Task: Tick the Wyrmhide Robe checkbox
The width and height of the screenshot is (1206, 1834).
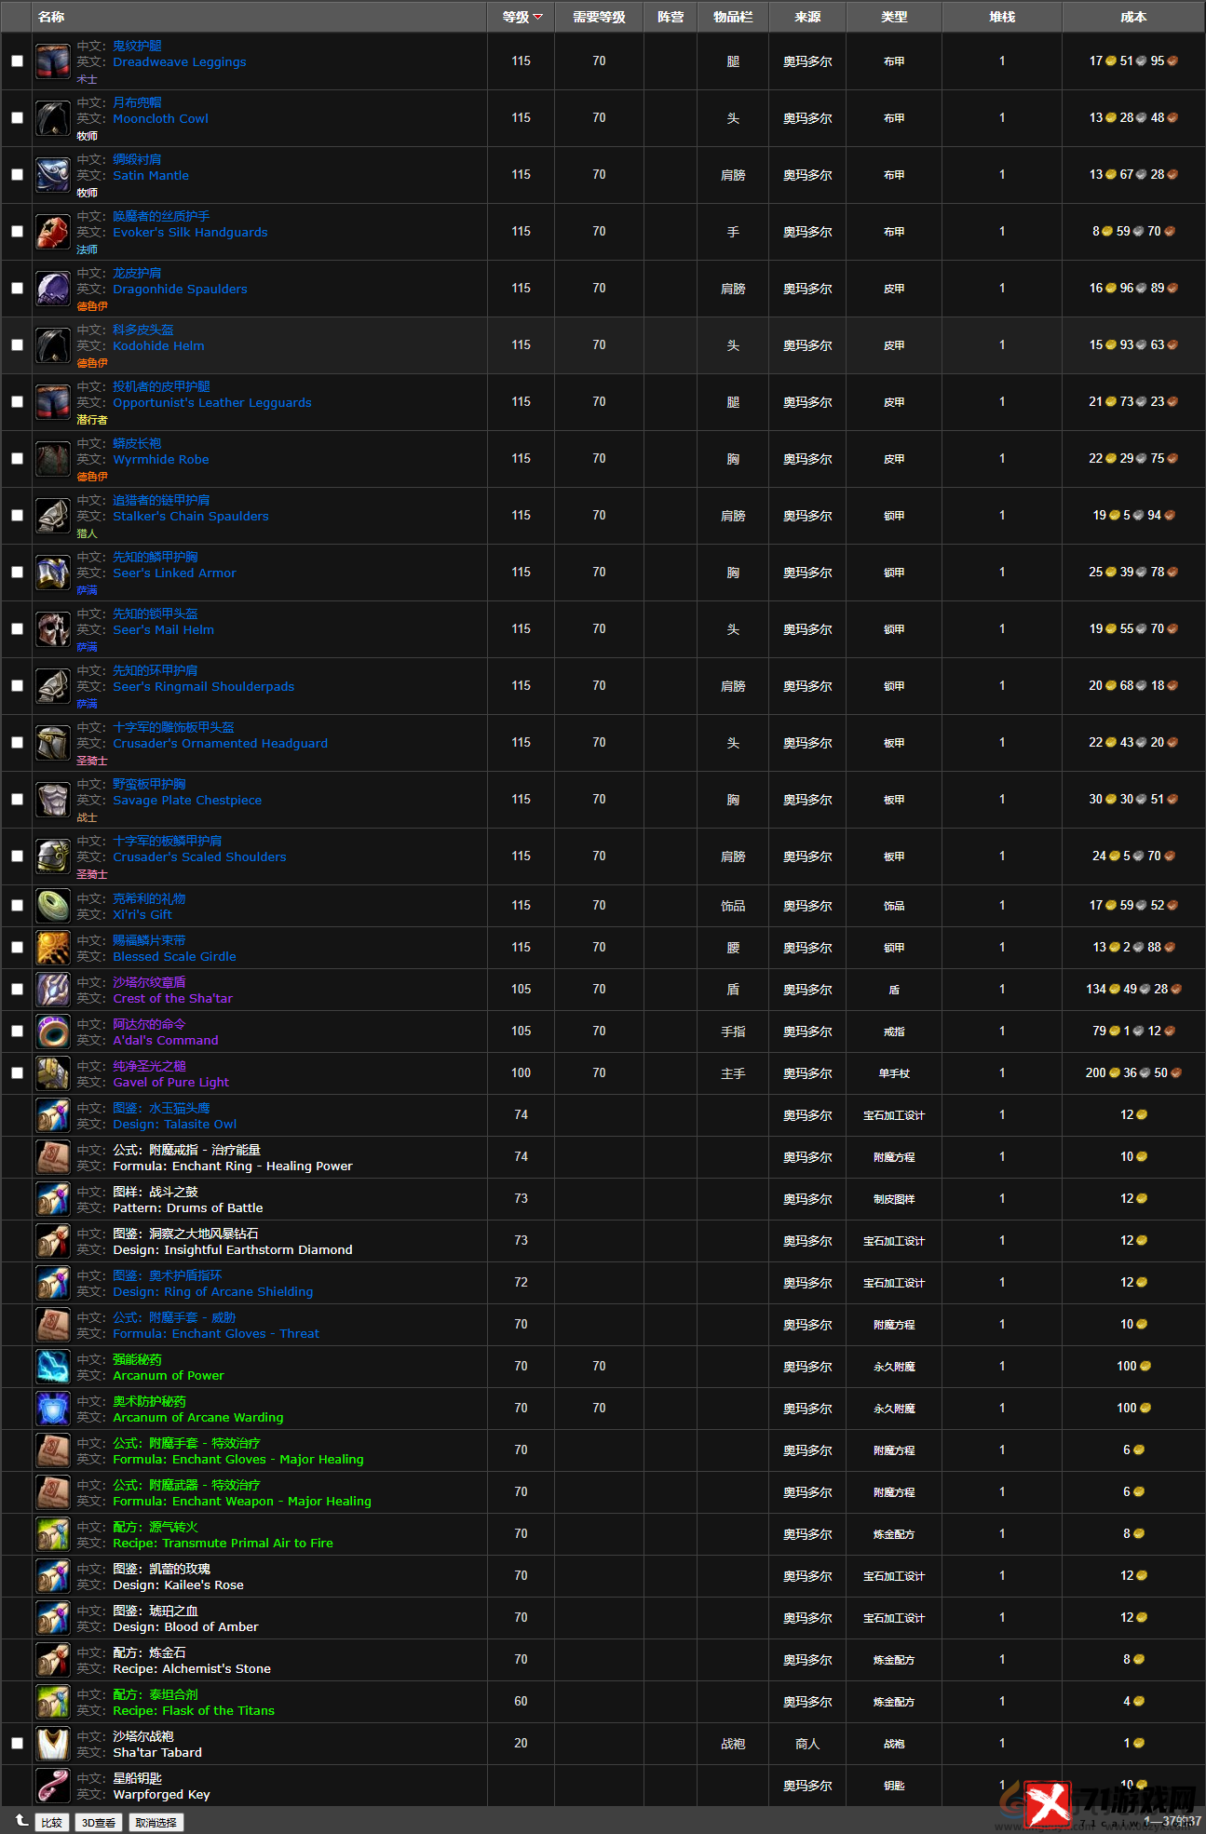Action: 17,459
